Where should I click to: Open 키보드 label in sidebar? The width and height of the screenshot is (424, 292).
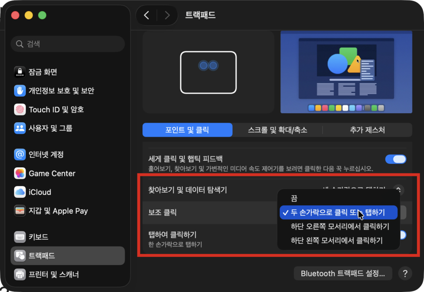click(39, 237)
